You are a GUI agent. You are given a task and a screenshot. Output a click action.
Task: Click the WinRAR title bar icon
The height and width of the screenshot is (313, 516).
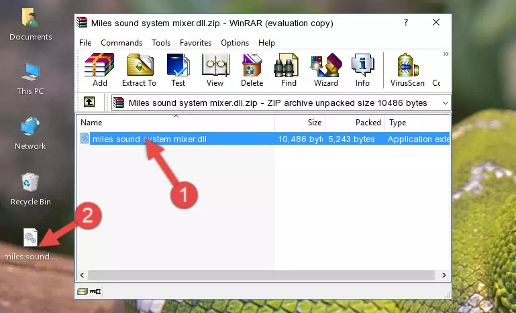pos(82,22)
